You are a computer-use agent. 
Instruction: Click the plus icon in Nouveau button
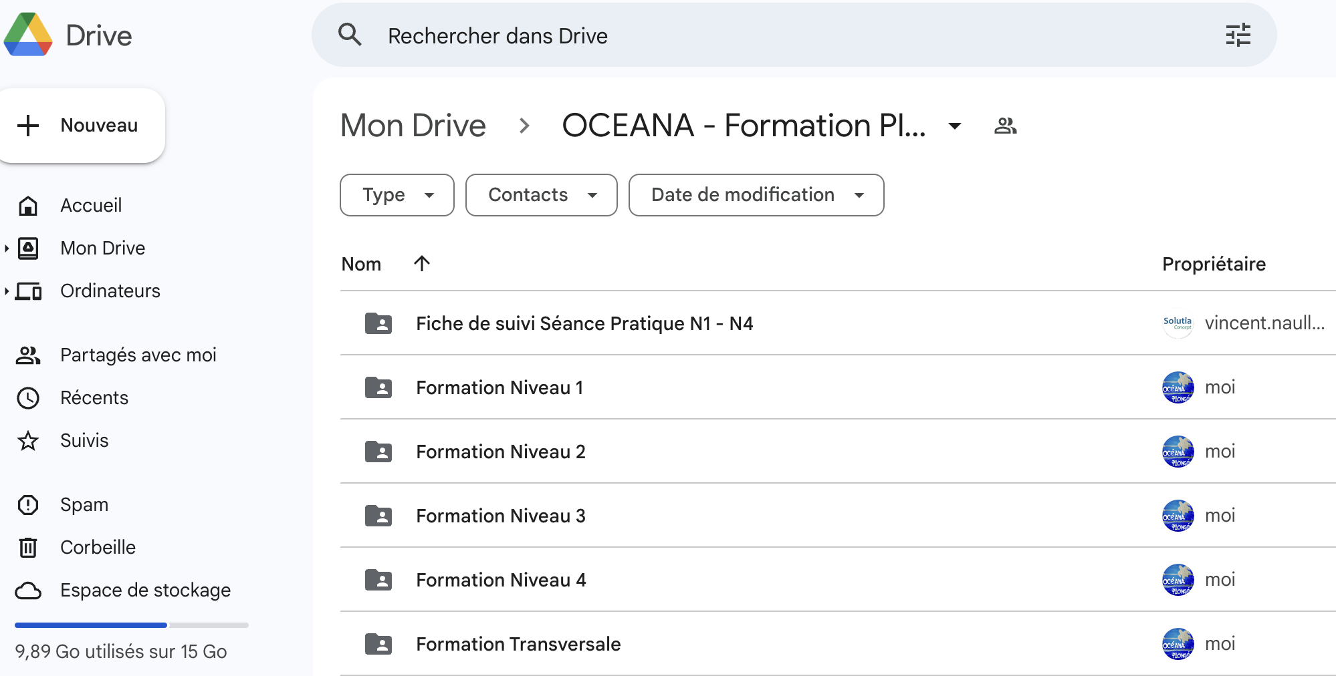point(28,126)
